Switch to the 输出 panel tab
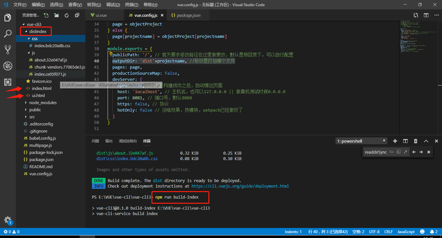 (x=109, y=141)
